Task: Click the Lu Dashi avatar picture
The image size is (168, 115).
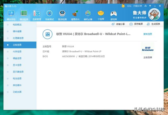Action: pyautogui.click(x=154, y=14)
